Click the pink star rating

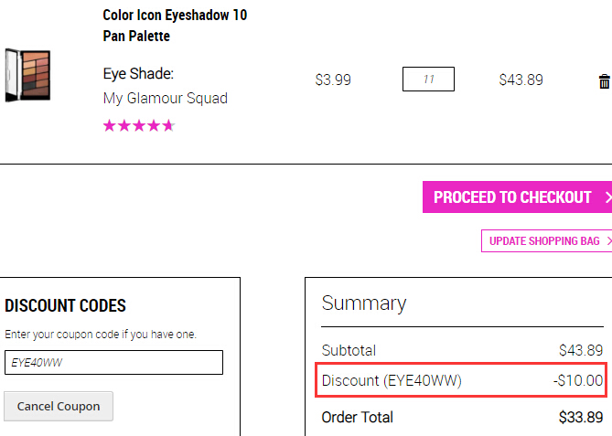click(x=139, y=125)
